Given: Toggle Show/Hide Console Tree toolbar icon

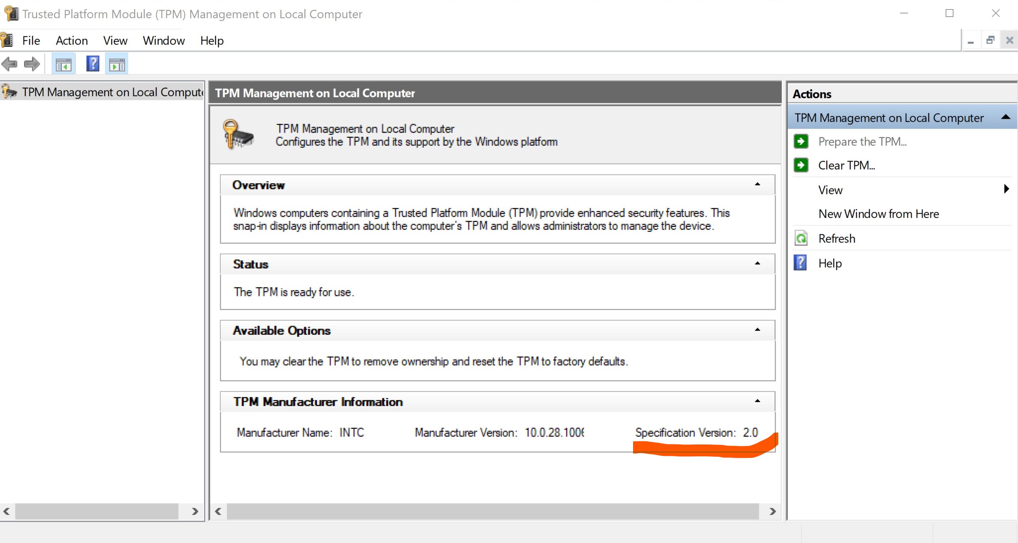Looking at the screenshot, I should pos(63,64).
